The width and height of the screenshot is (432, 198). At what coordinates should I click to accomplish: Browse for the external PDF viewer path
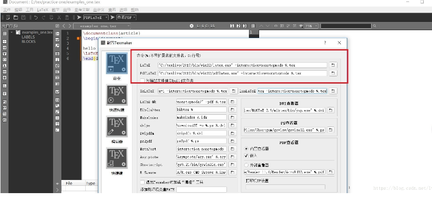click(331, 172)
